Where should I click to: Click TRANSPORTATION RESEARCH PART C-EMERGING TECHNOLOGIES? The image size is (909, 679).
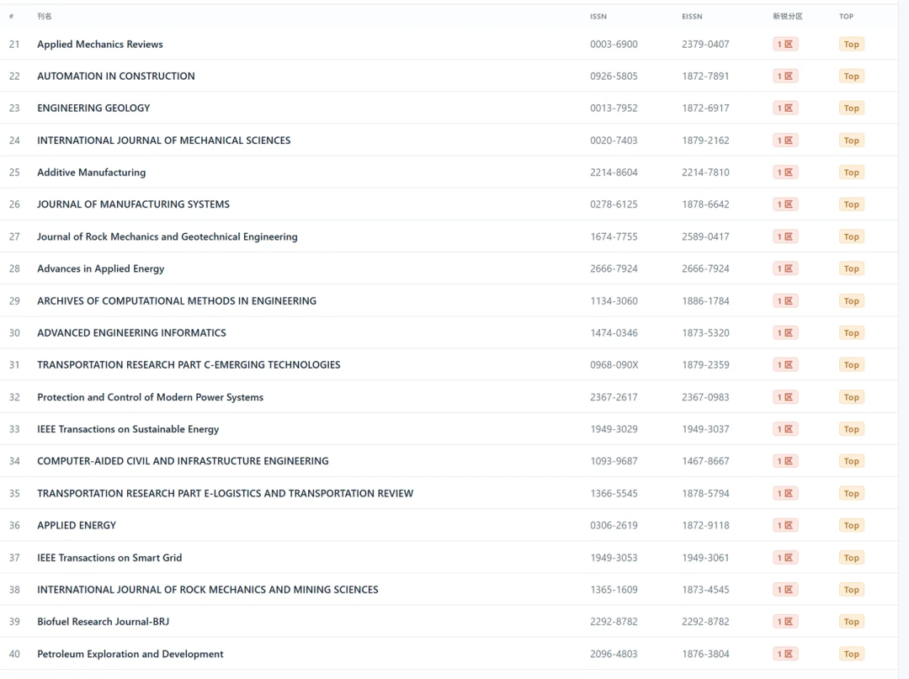tap(189, 364)
